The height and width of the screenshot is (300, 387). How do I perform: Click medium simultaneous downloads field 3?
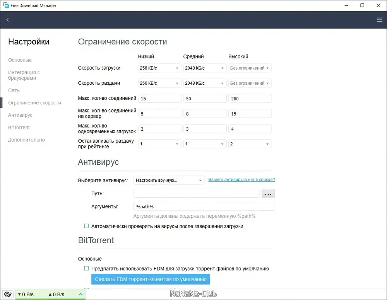click(x=205, y=129)
